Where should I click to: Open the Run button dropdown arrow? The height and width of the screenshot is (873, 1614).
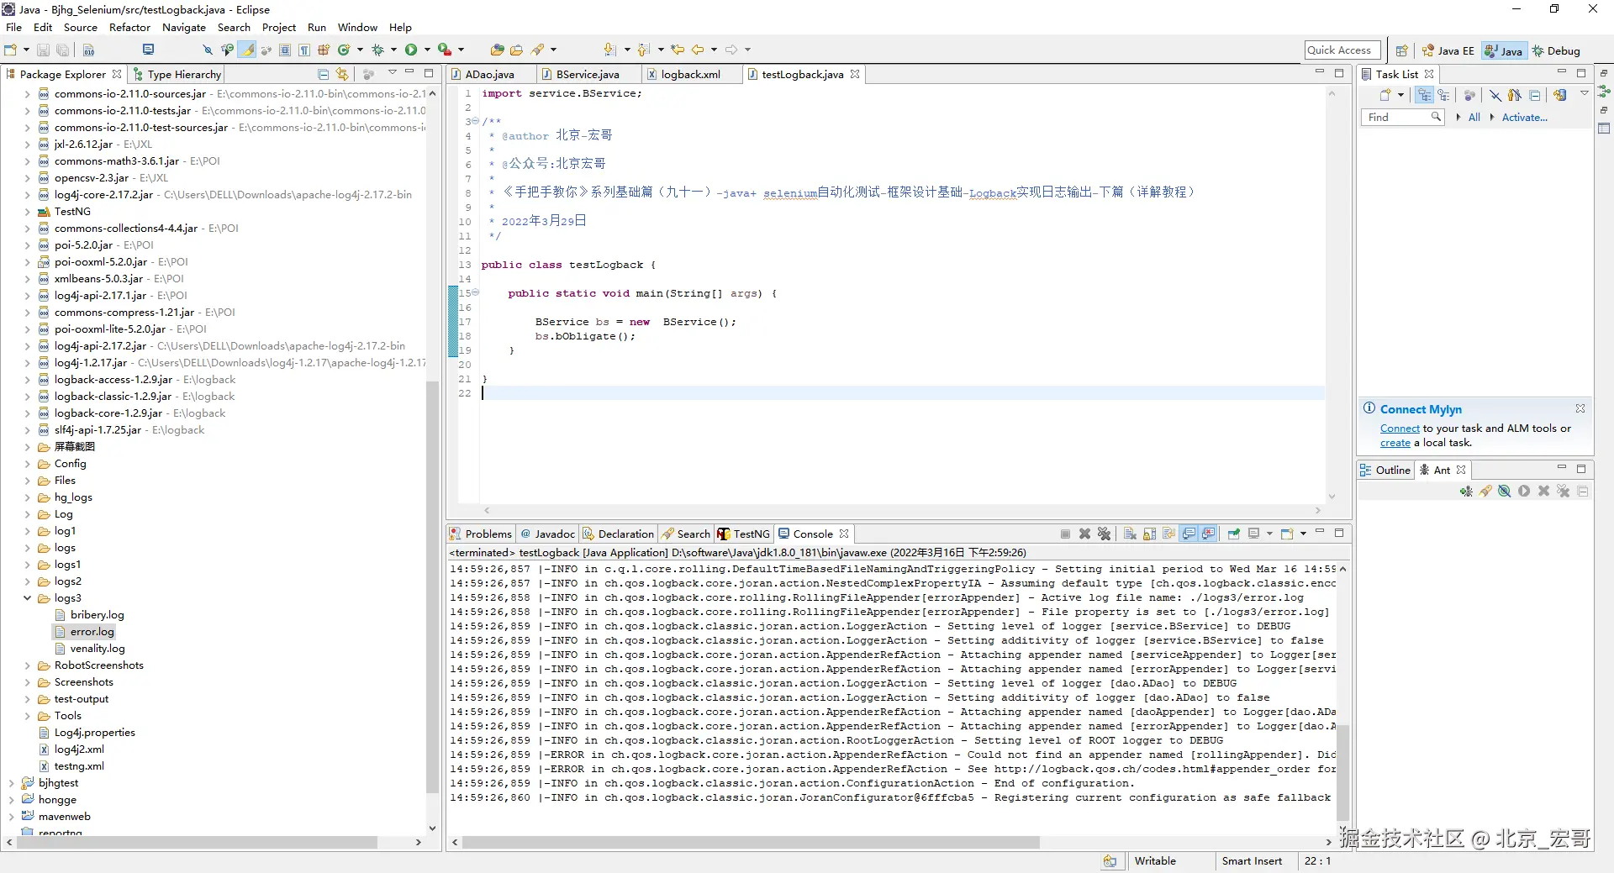(427, 50)
